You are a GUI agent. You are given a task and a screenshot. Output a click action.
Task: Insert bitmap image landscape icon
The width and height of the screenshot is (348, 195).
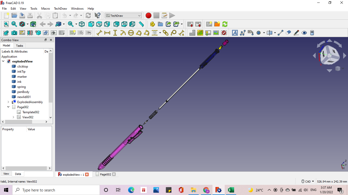pyautogui.click(x=216, y=33)
